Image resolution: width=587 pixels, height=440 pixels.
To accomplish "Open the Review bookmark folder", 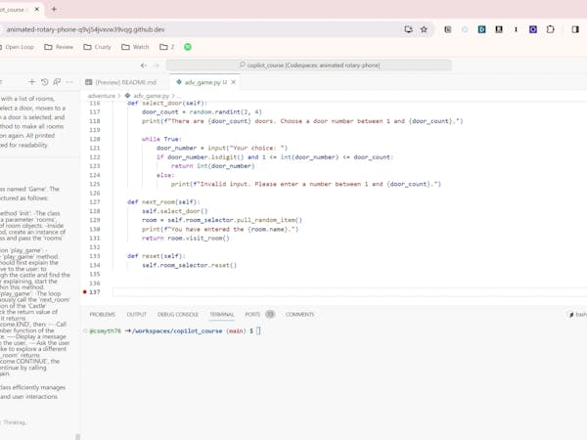I will 59,47.
